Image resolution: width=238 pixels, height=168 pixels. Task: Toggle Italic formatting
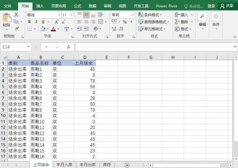click(x=36, y=22)
